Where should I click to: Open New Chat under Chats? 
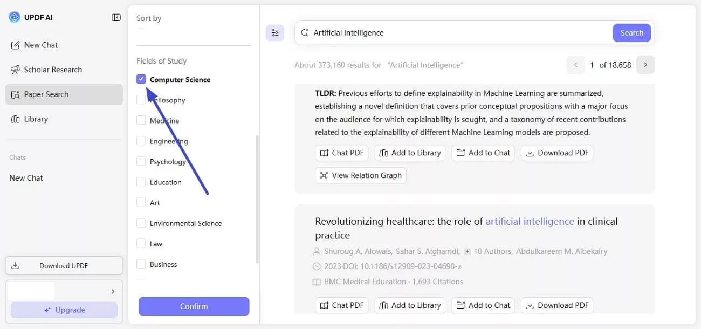[x=25, y=177]
